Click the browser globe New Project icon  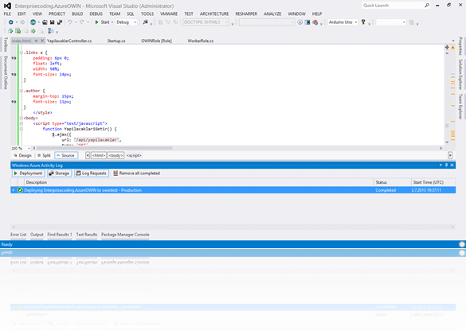point(33,22)
